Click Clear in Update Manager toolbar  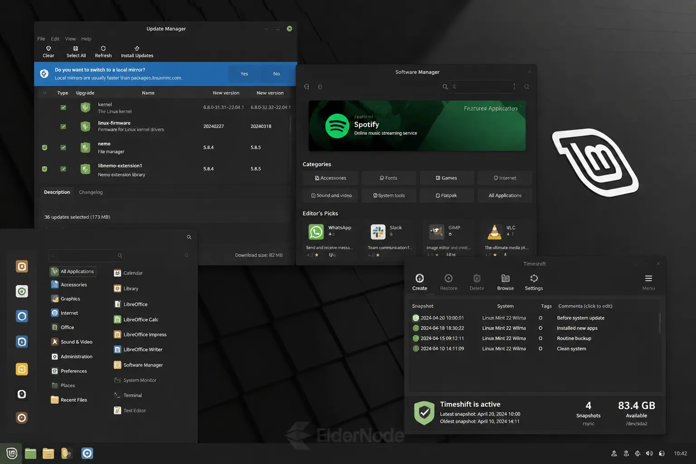click(x=48, y=52)
